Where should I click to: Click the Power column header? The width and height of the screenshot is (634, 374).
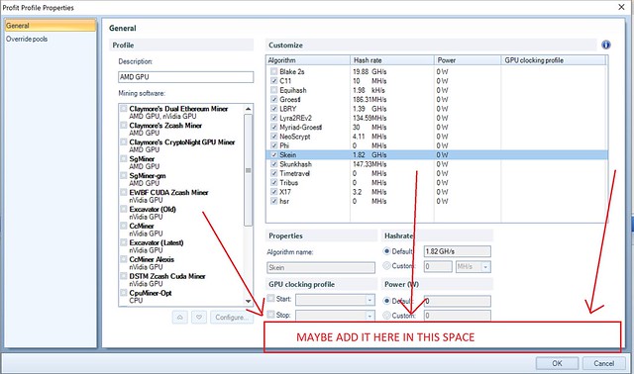[468, 60]
